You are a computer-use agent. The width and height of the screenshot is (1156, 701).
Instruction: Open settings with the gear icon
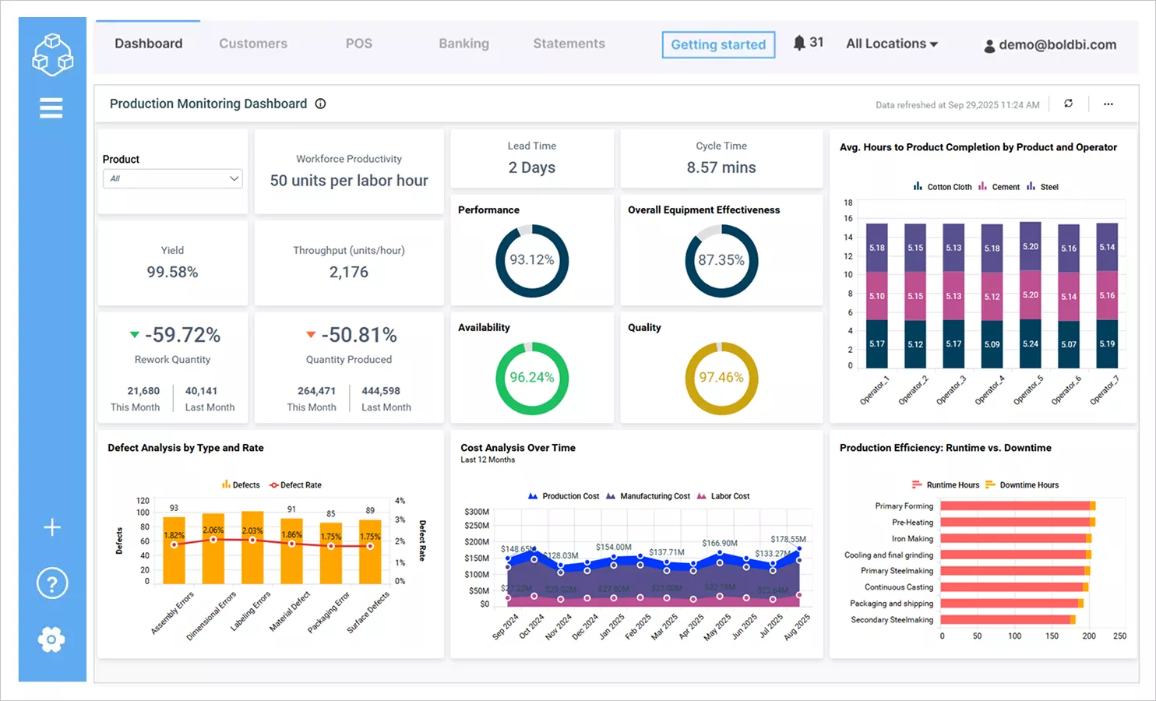[x=51, y=639]
